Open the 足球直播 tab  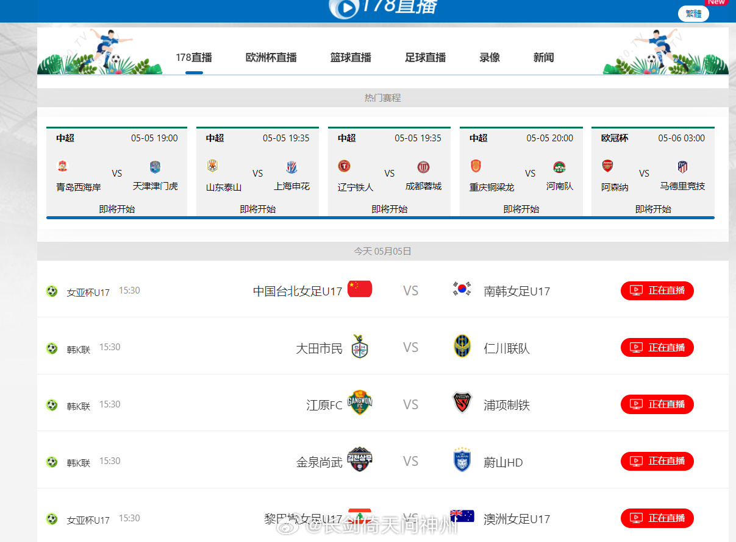(x=426, y=57)
